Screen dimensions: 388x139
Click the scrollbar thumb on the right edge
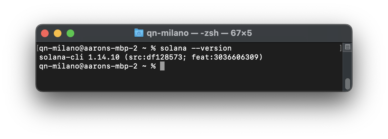coord(347,84)
